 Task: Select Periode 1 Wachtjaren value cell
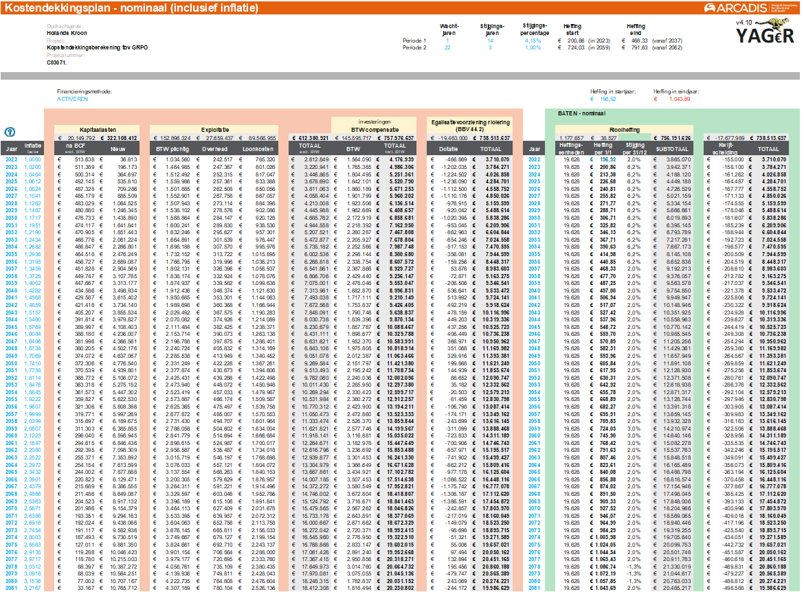[447, 41]
